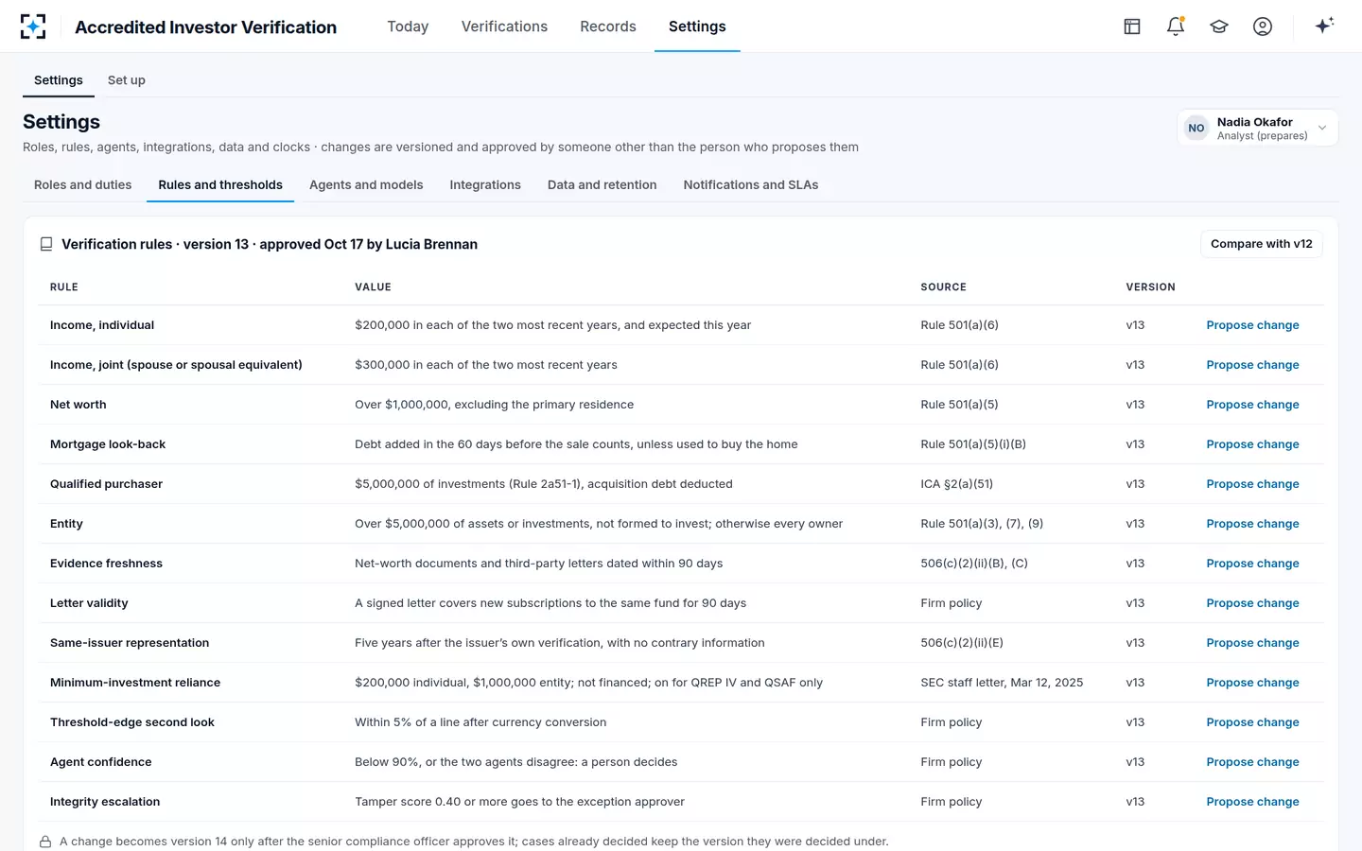Screen dimensions: 1362x851
Task: Select the Settings sub-tab
Action: (x=59, y=80)
